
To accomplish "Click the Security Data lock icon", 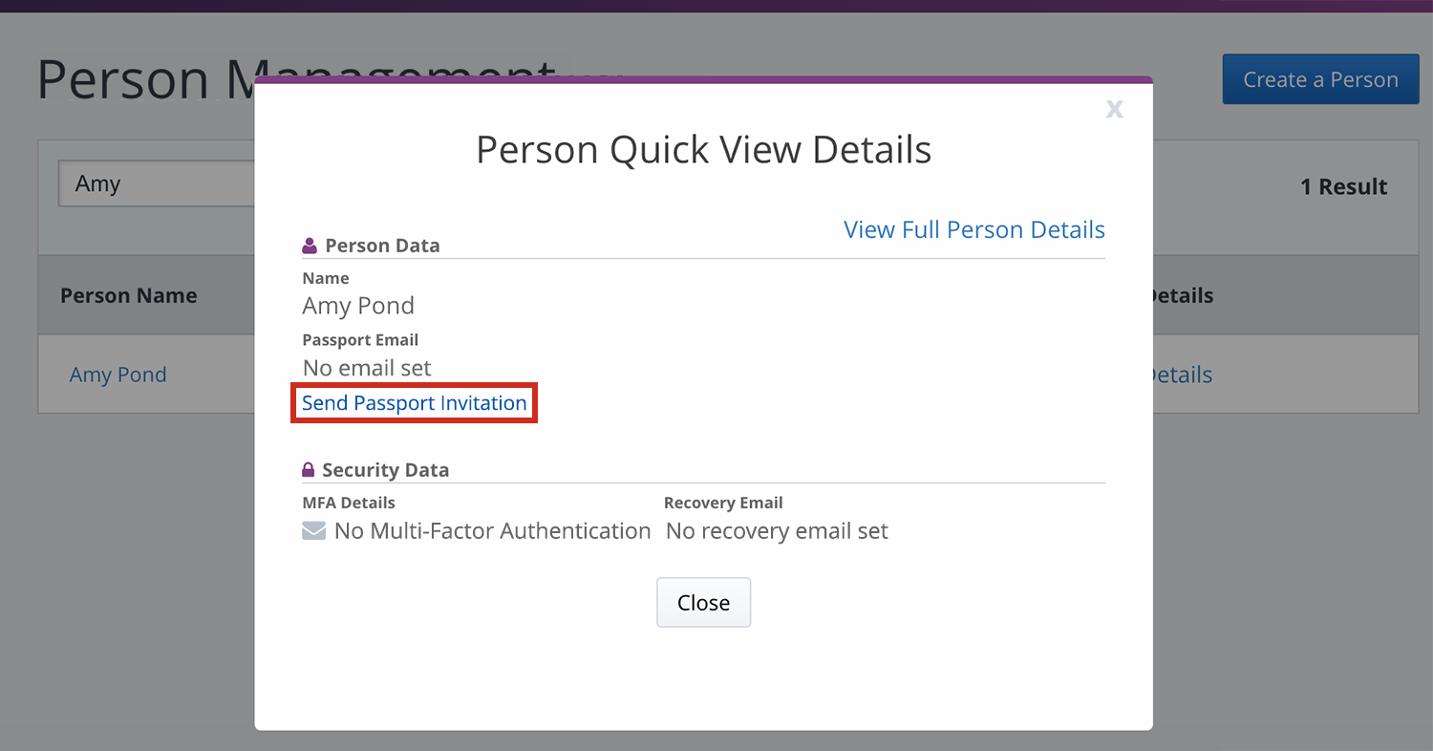I will pos(309,470).
